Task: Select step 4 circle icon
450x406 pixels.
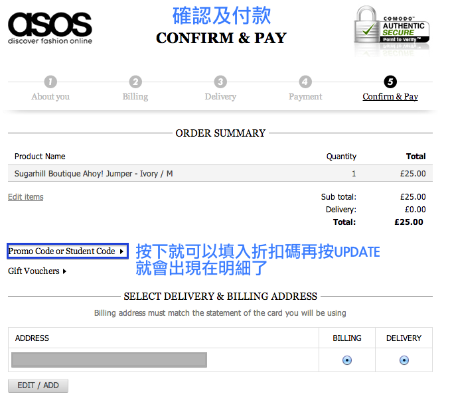Action: click(x=305, y=82)
